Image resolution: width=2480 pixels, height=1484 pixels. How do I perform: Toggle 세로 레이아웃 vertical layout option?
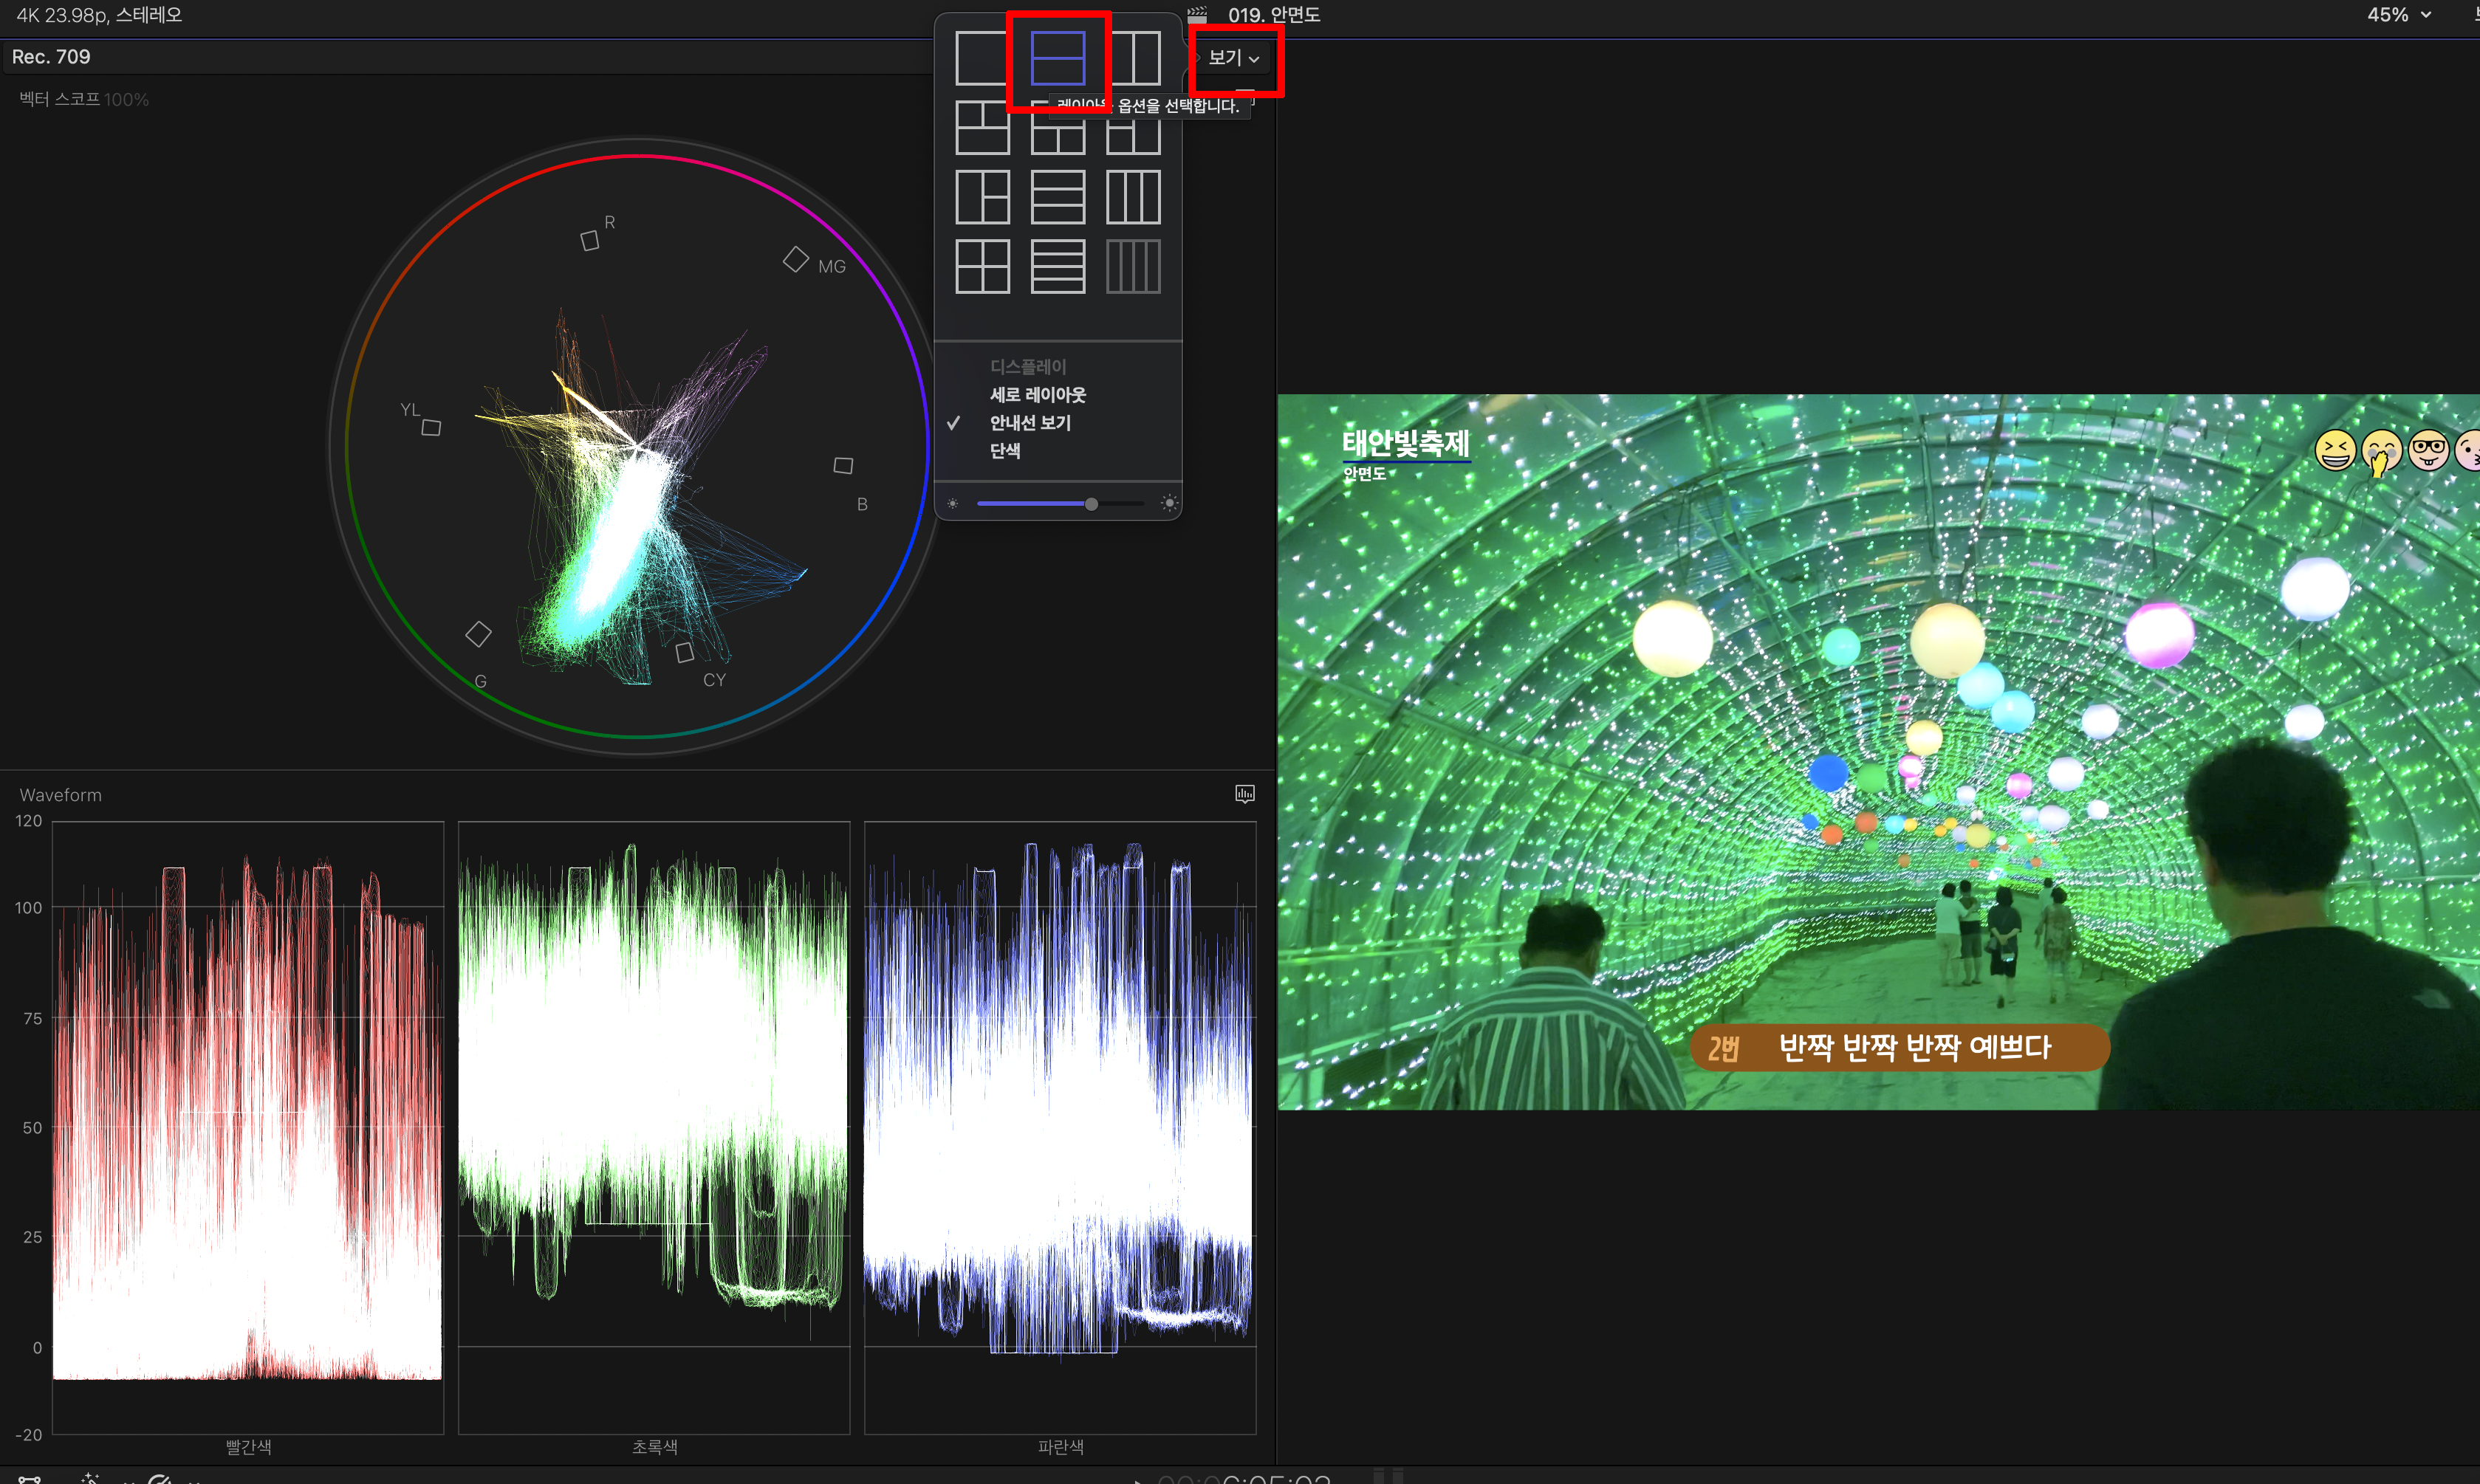pyautogui.click(x=1037, y=395)
